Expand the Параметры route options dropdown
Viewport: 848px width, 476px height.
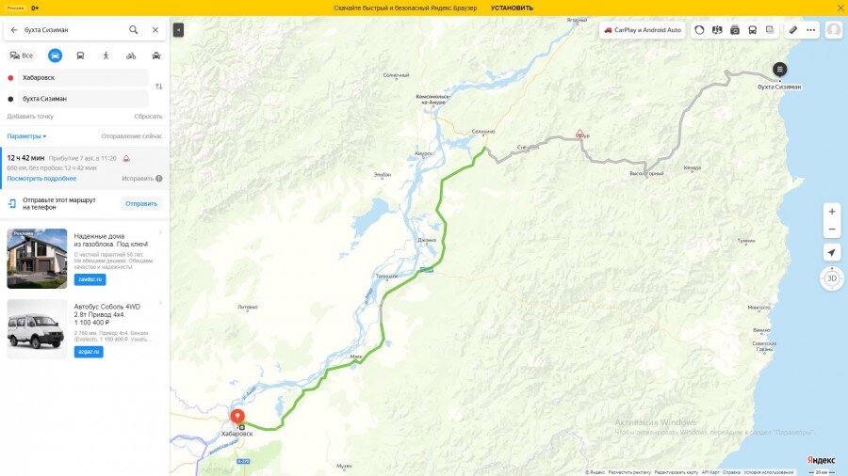26,136
